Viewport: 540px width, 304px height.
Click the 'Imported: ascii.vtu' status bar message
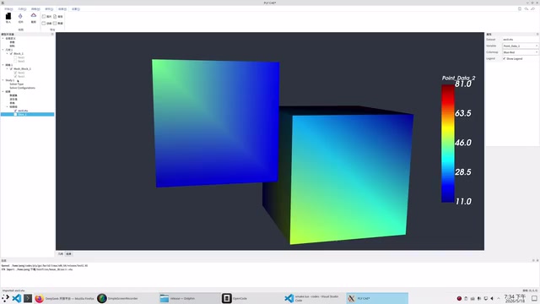point(13,290)
